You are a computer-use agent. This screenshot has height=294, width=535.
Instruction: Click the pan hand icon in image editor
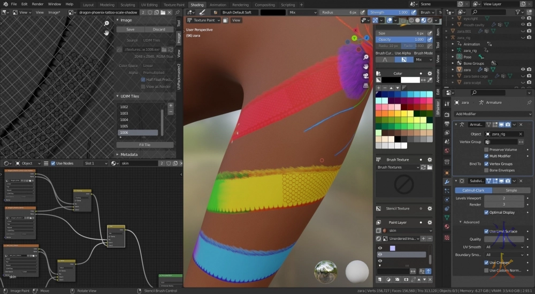tap(107, 33)
